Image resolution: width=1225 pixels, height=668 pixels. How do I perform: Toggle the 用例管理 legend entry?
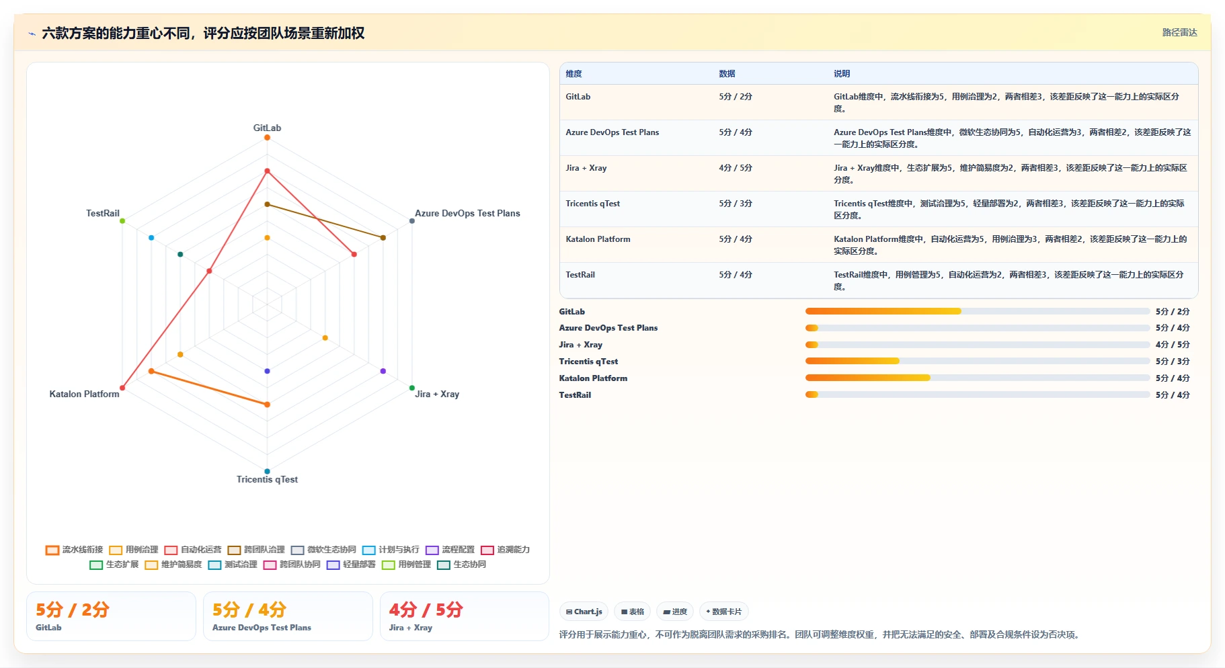pyautogui.click(x=406, y=565)
